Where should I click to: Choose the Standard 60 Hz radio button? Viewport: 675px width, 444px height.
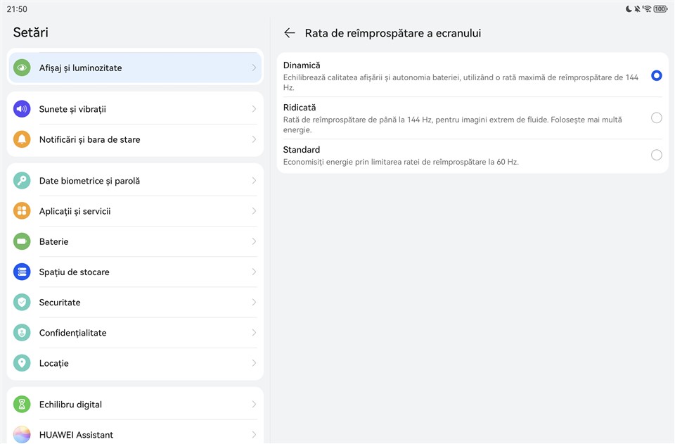[x=656, y=155]
